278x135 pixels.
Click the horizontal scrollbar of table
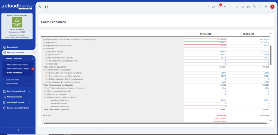click(155, 123)
